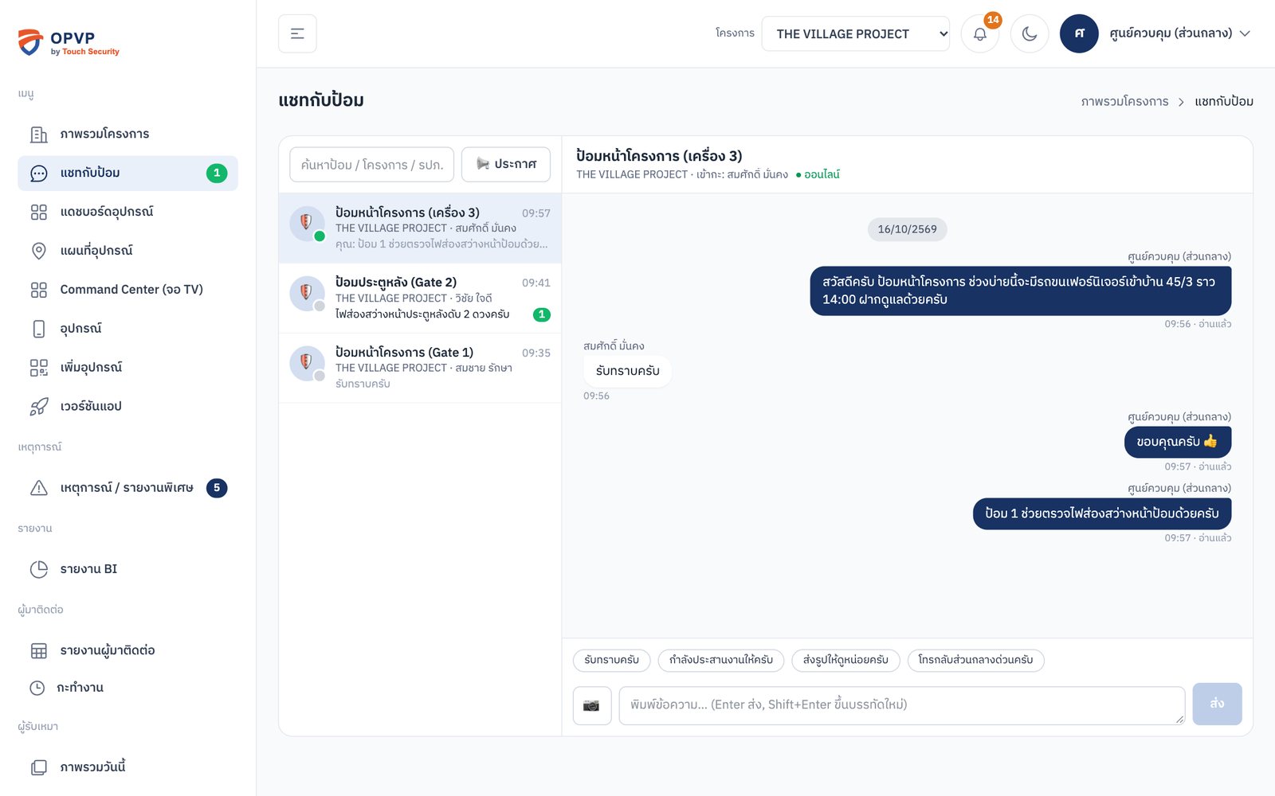Click the chat bubble icon for แชทกับป้อม
Screen dimensions: 1275x796
click(38, 174)
